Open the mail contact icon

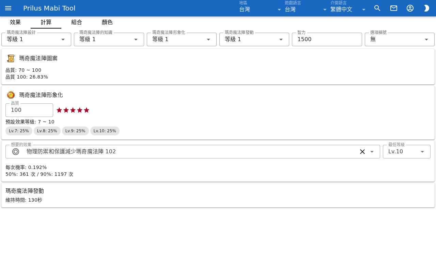tap(394, 8)
